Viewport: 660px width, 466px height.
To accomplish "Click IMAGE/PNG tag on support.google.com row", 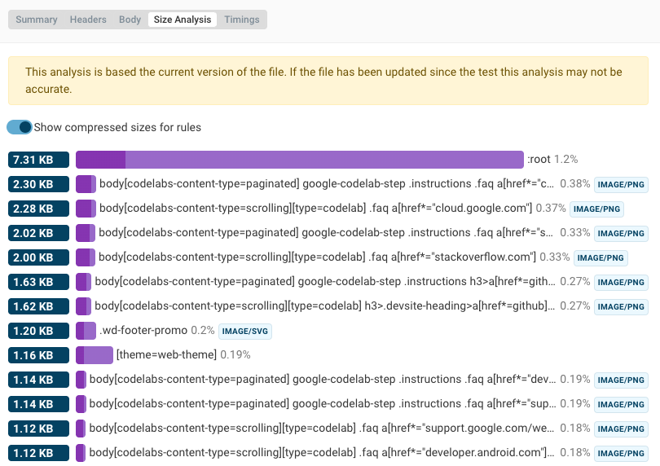I will pos(621,429).
